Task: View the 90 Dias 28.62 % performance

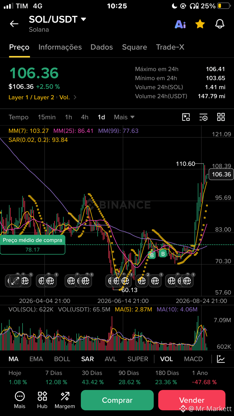Action: 129,378
